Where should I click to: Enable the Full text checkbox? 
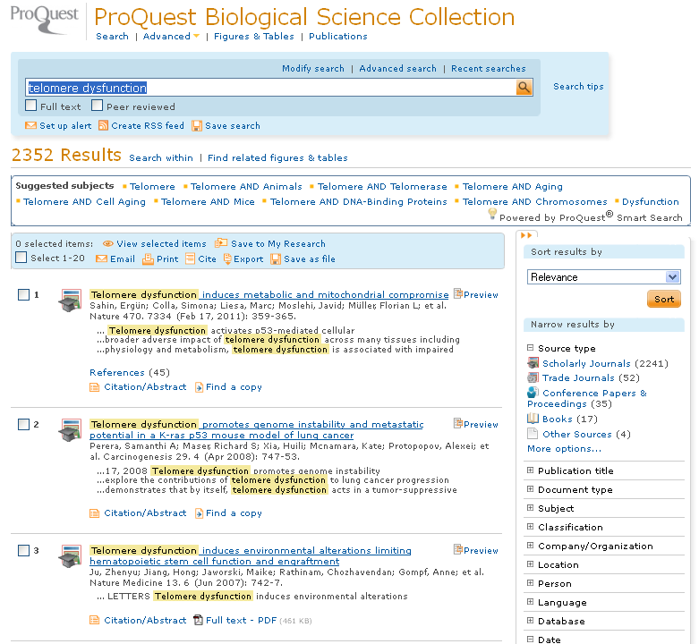pos(30,106)
